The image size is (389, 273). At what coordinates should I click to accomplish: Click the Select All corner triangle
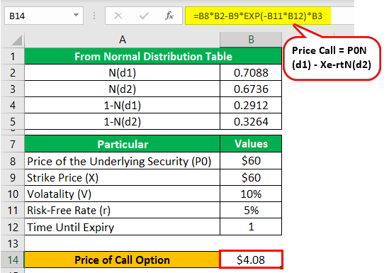click(x=17, y=40)
